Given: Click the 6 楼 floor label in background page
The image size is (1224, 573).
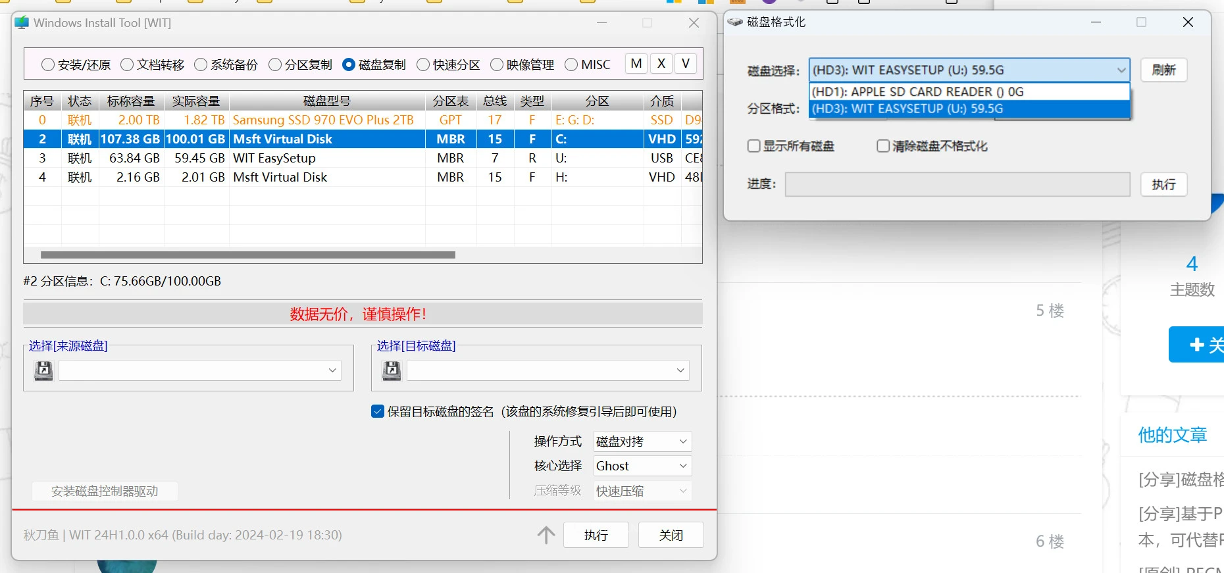Looking at the screenshot, I should coord(1050,541).
